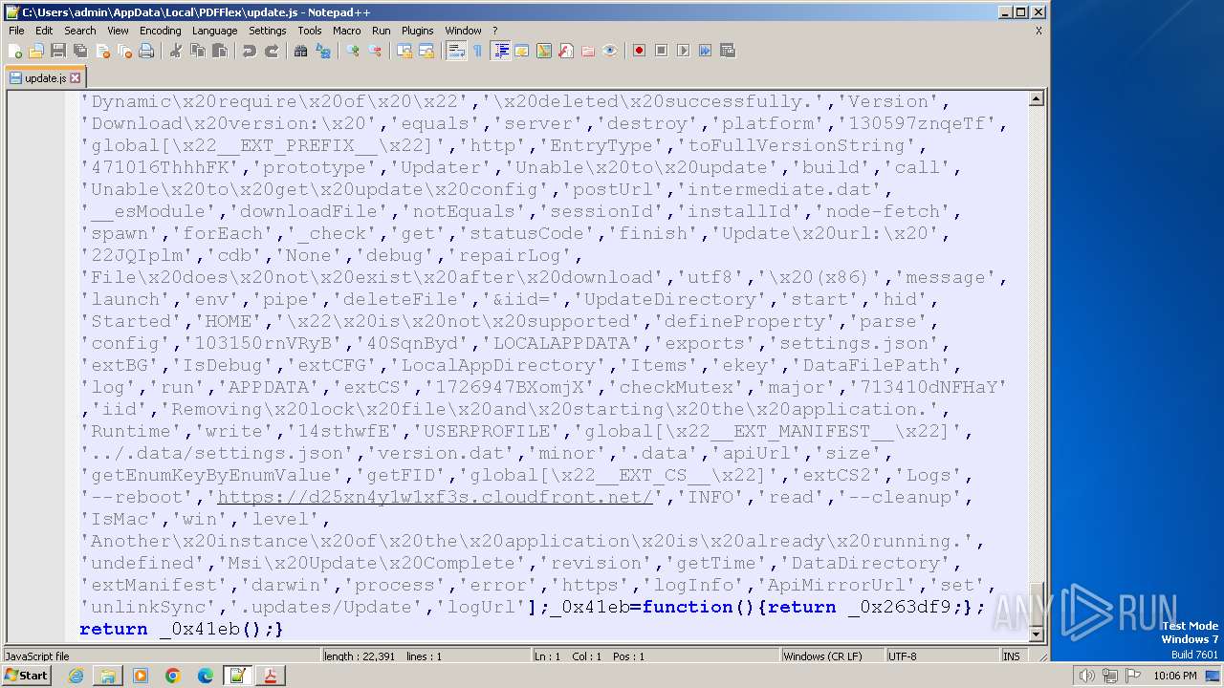Open Edge from the taskbar
The width and height of the screenshot is (1224, 688).
[206, 676]
